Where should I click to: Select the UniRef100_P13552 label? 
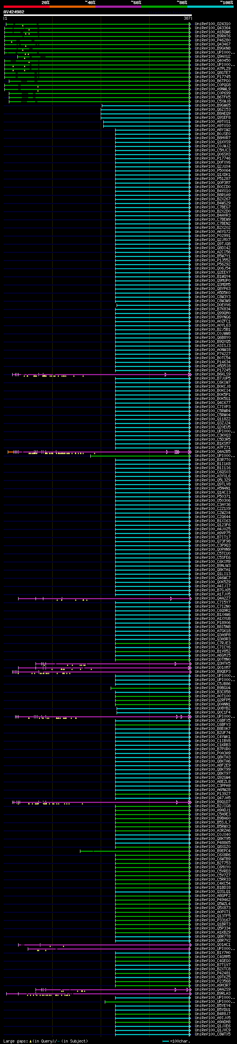(x=212, y=260)
